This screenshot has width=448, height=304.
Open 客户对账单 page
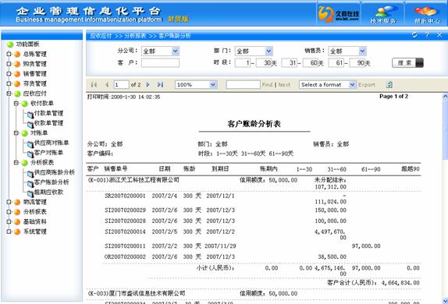[48, 153]
